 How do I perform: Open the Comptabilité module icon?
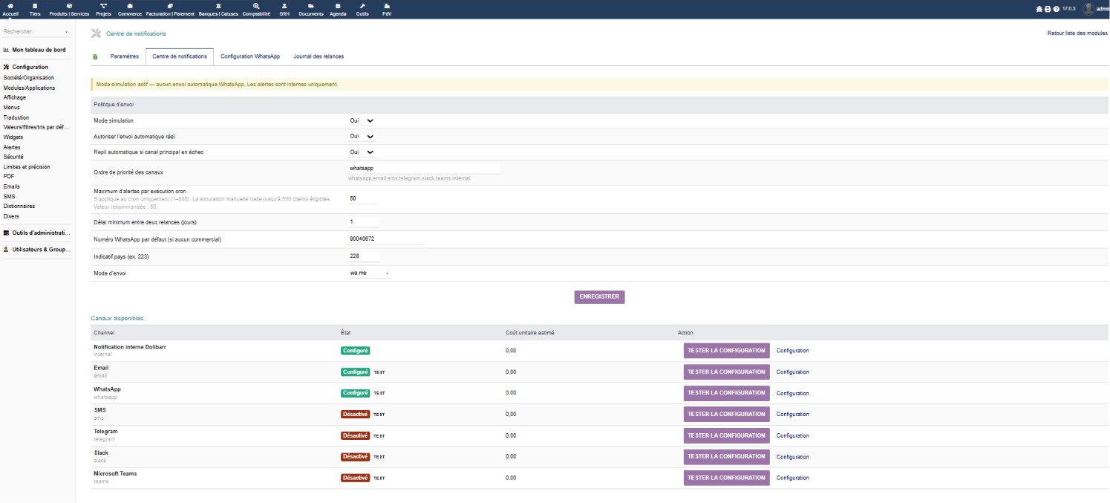point(256,6)
